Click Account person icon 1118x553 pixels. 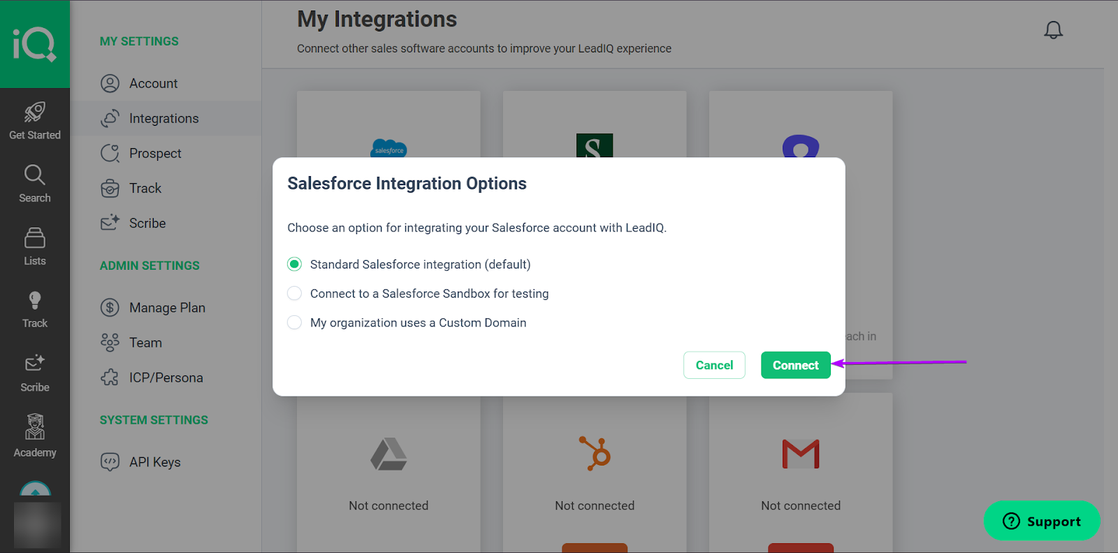pyautogui.click(x=110, y=83)
